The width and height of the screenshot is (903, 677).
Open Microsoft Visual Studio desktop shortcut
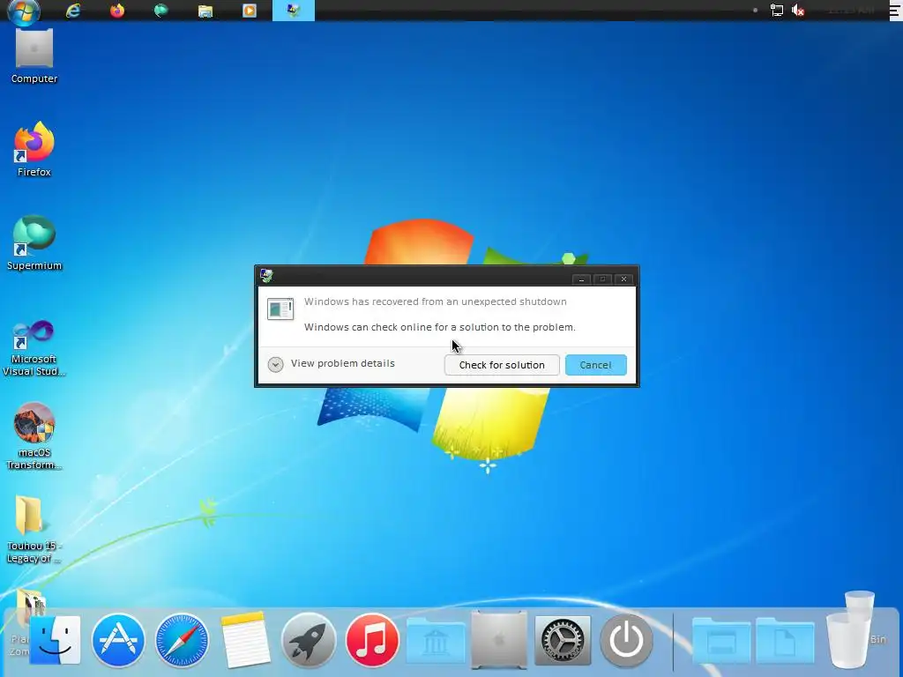(34, 347)
